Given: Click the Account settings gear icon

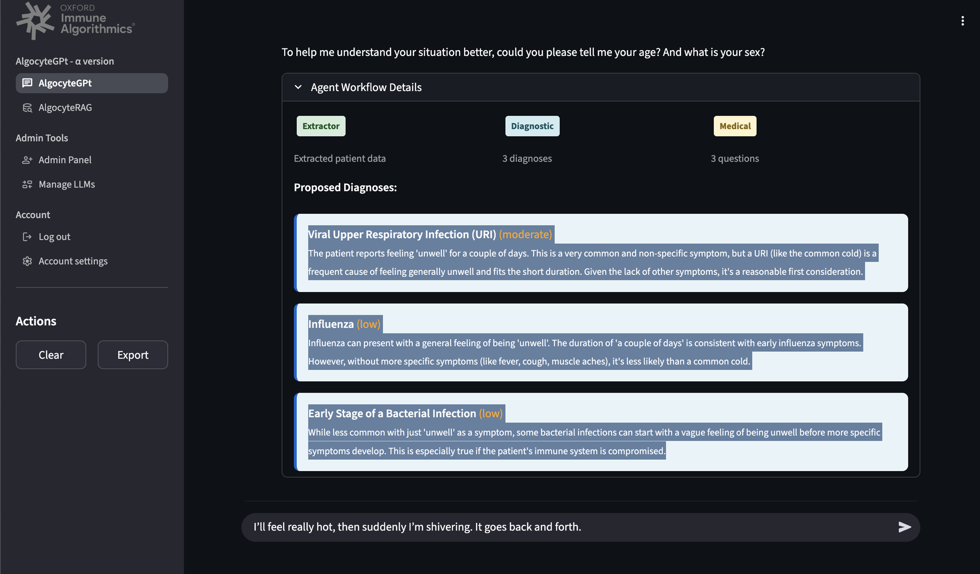Looking at the screenshot, I should [x=27, y=261].
